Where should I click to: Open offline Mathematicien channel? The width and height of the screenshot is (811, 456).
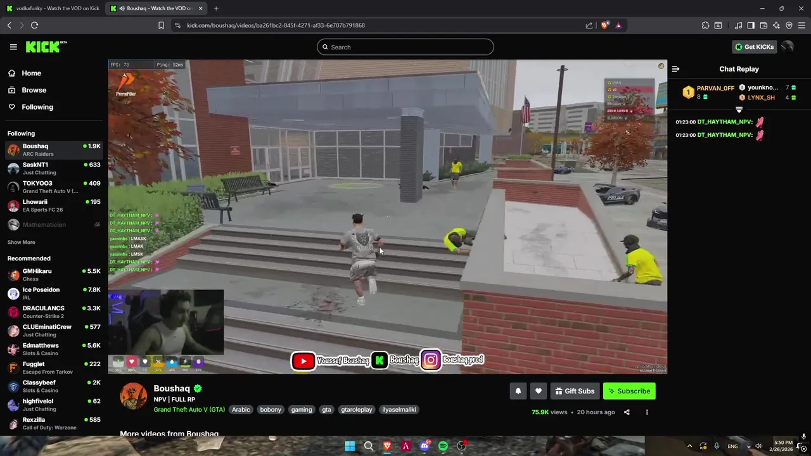tap(54, 225)
